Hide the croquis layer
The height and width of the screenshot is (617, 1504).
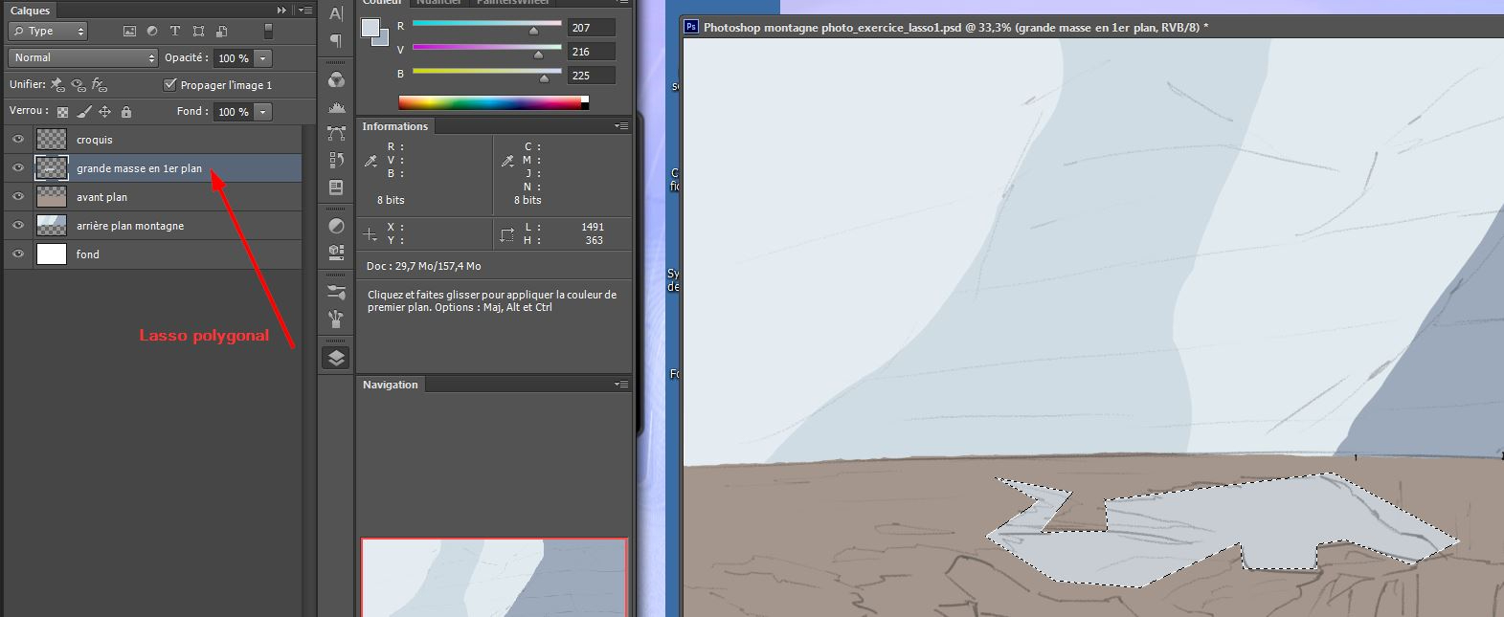[18, 140]
